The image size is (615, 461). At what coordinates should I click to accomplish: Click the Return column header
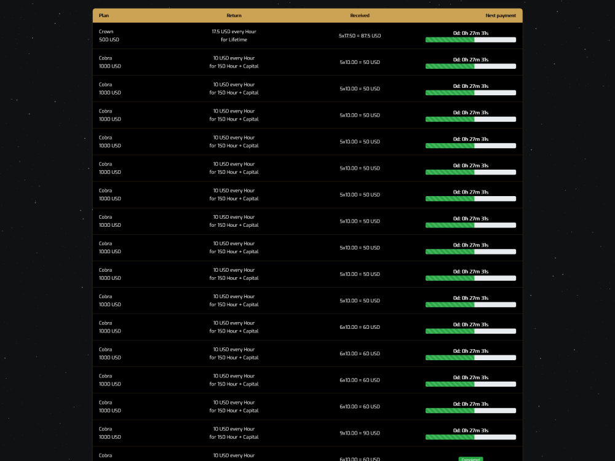tap(234, 16)
